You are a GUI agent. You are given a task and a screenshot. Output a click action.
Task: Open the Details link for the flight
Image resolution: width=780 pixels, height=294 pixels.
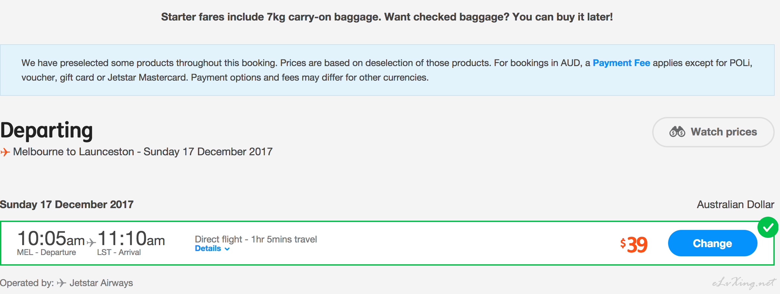point(208,248)
